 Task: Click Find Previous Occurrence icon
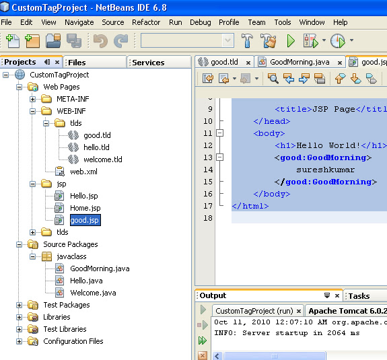[x=289, y=79]
